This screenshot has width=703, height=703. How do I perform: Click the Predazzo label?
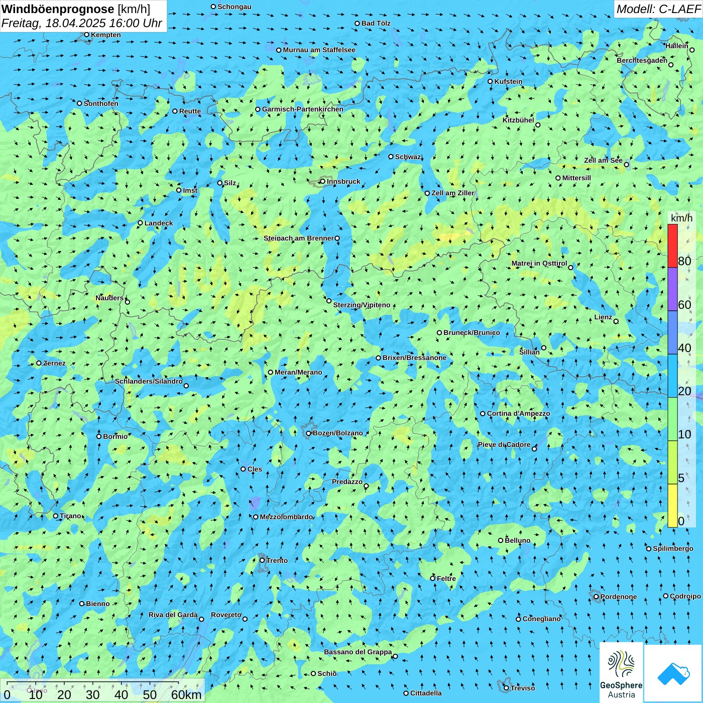click(347, 482)
